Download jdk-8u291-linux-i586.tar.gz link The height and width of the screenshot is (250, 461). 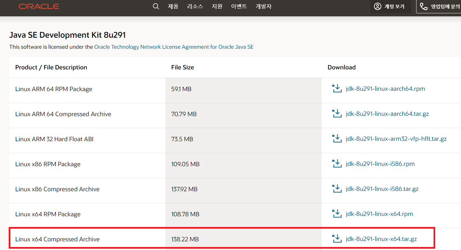pyautogui.click(x=382, y=189)
